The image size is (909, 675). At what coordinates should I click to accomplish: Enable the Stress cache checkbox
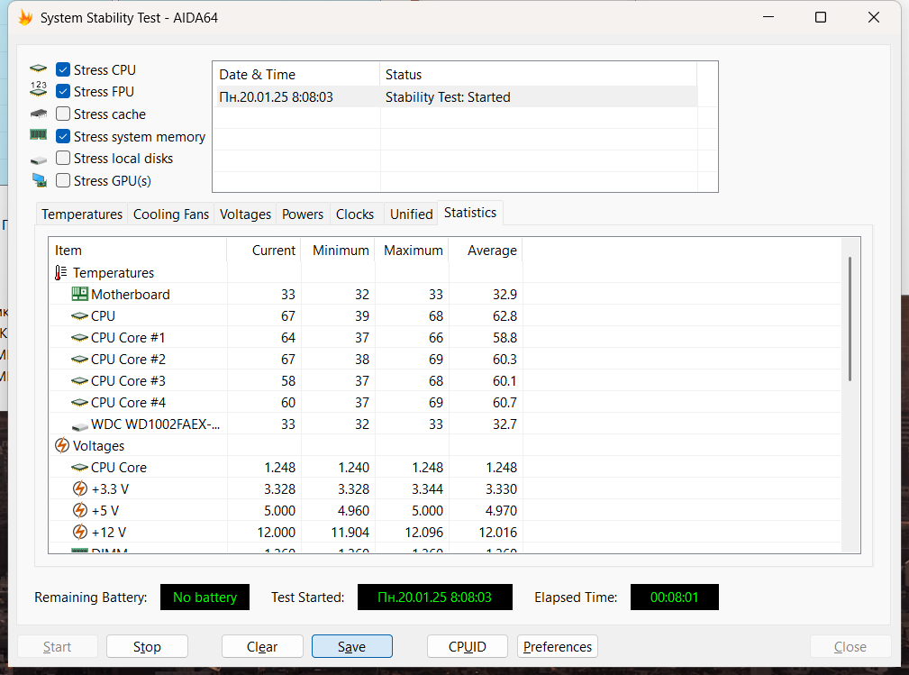point(63,114)
